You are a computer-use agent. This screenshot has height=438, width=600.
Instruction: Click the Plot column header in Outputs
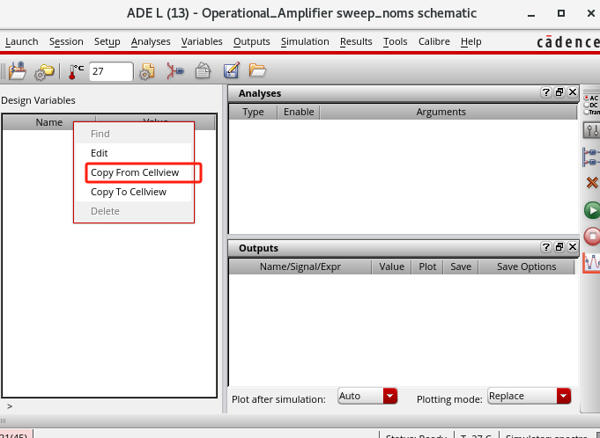(427, 266)
